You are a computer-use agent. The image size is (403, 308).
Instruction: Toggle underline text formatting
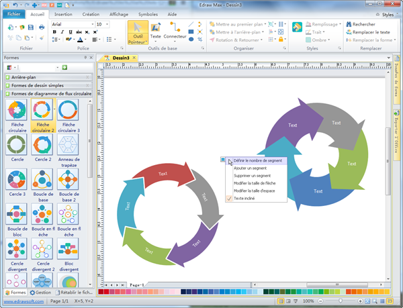70,32
